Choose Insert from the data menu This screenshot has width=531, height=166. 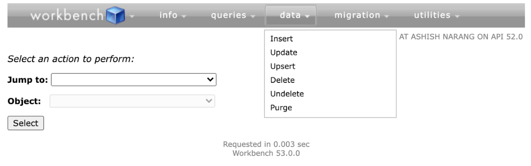point(281,39)
